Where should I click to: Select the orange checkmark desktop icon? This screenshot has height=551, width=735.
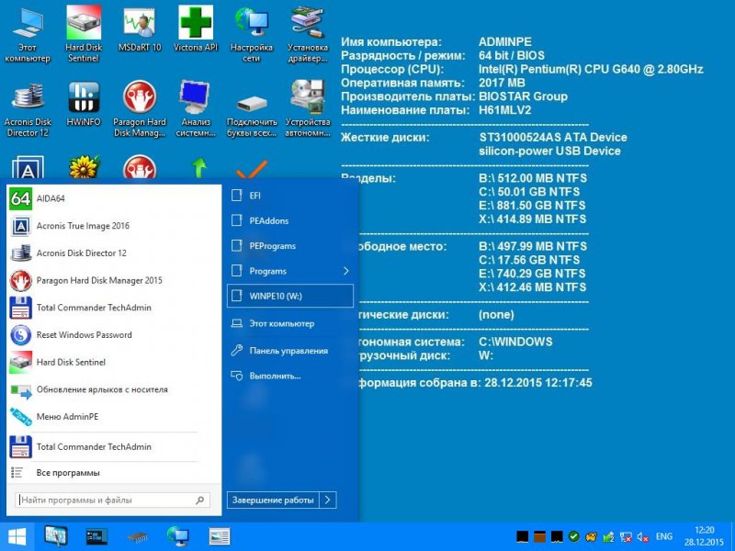pyautogui.click(x=252, y=169)
